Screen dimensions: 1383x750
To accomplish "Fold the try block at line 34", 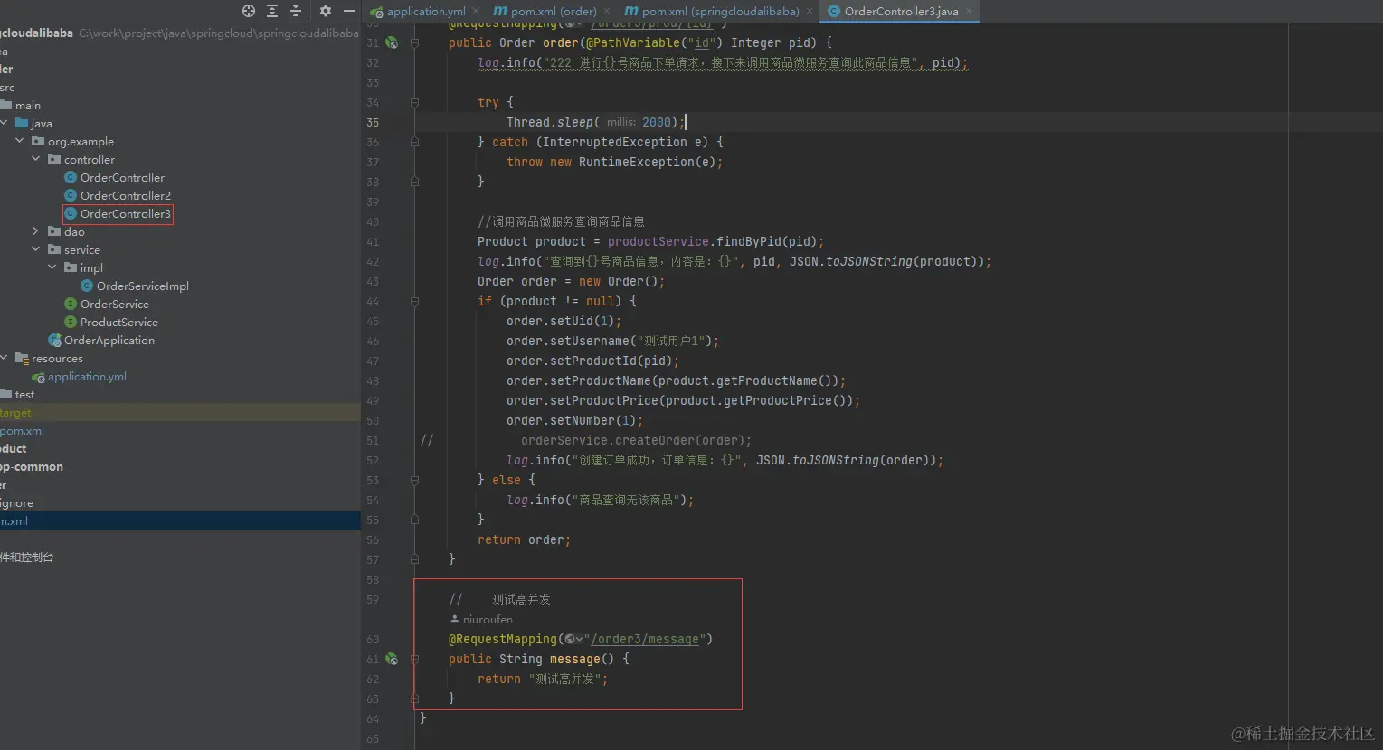I will tap(414, 102).
